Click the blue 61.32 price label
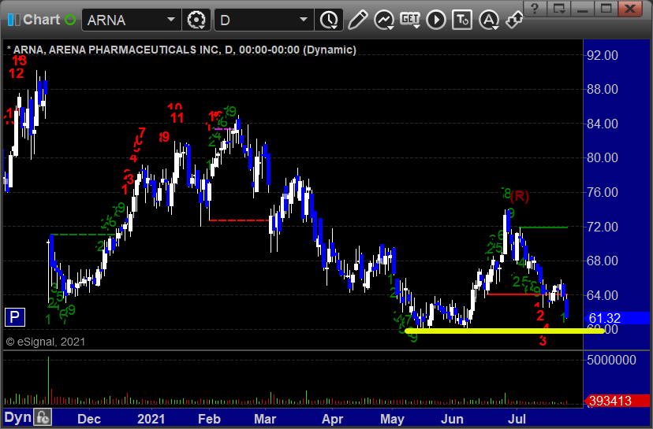Image resolution: width=653 pixels, height=429 pixels. point(617,318)
